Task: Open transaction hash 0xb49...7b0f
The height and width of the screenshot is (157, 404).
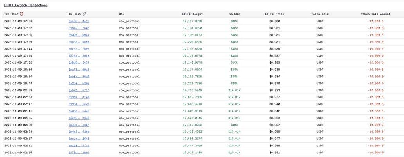Action: pyautogui.click(x=79, y=28)
